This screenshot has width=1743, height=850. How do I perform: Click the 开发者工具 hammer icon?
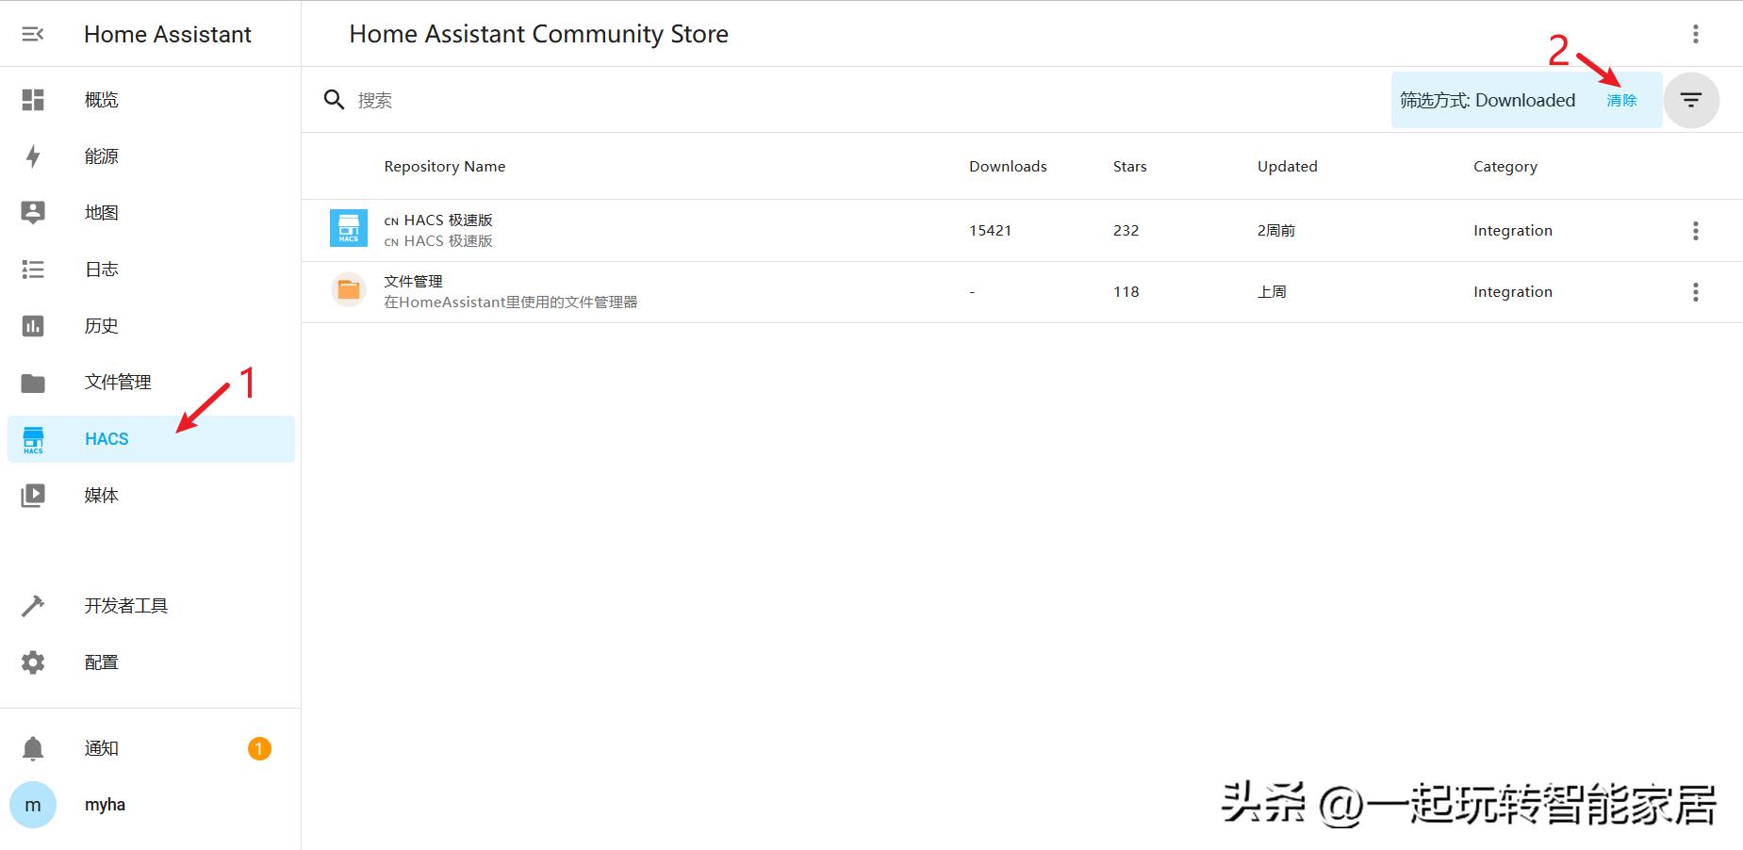(x=33, y=605)
